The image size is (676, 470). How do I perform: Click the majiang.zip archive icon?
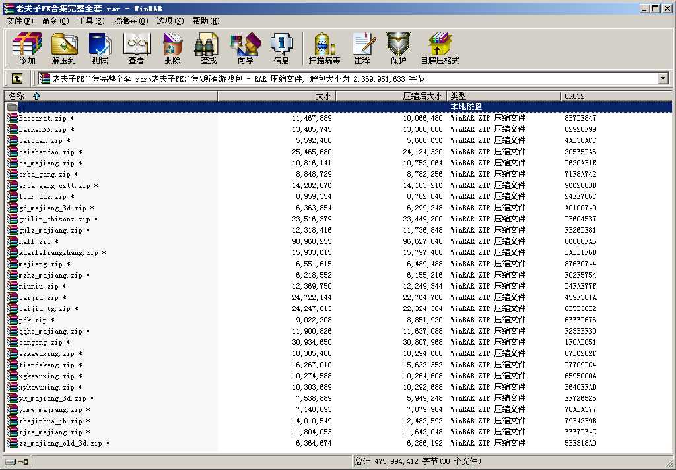point(13,264)
